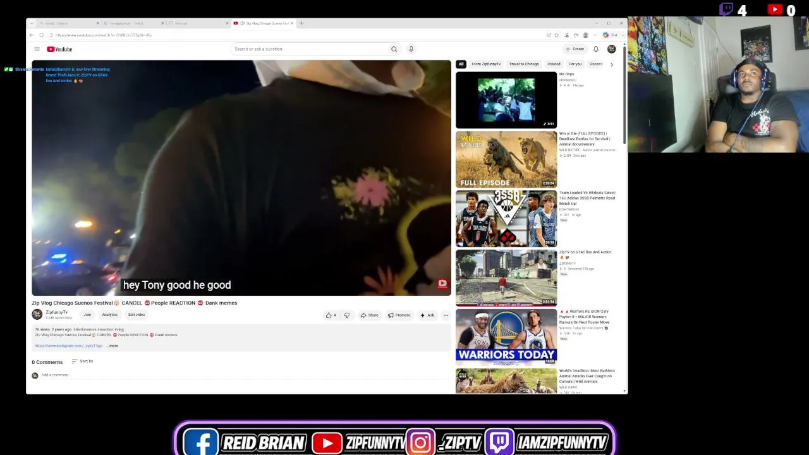Viewport: 809px width, 455px height.
Task: Sort comments using Sort by
Action: click(82, 361)
